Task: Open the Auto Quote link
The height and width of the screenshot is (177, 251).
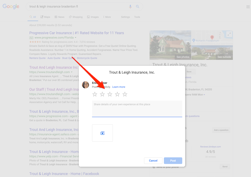Action: [54, 58]
